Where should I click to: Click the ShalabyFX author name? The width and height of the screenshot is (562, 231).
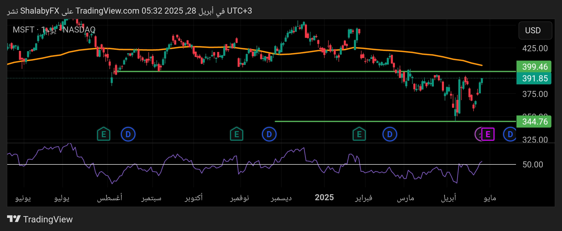point(39,11)
